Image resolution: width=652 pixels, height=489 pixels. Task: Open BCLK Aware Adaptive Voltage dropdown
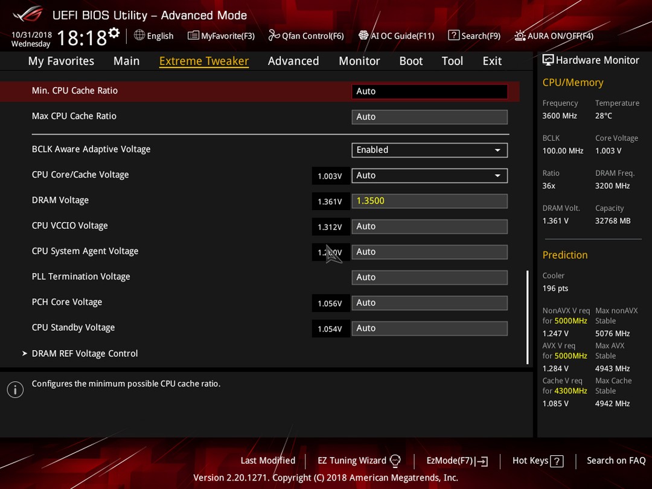coord(430,150)
